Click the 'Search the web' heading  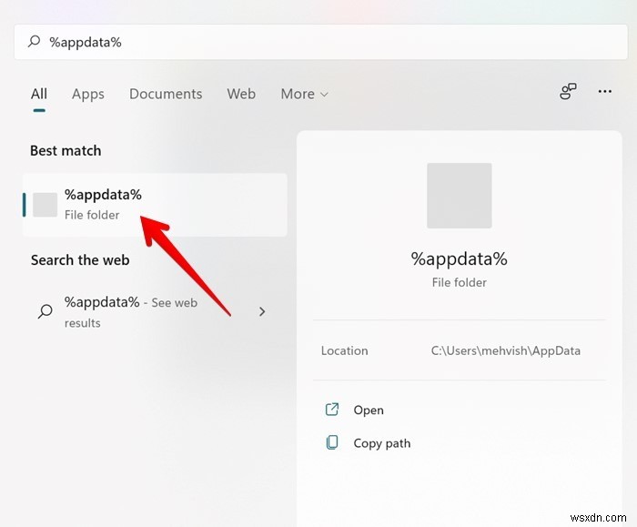tap(80, 260)
